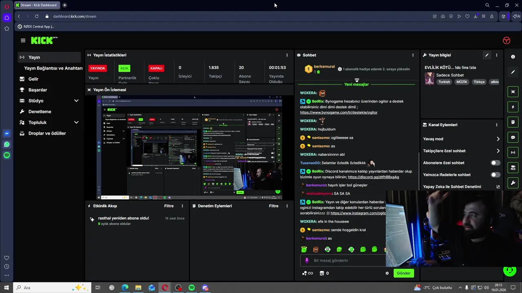This screenshot has height=293, width=522.
Task: Open Yayın Bağlantısı ve Anahtarı page
Action: click(x=53, y=68)
